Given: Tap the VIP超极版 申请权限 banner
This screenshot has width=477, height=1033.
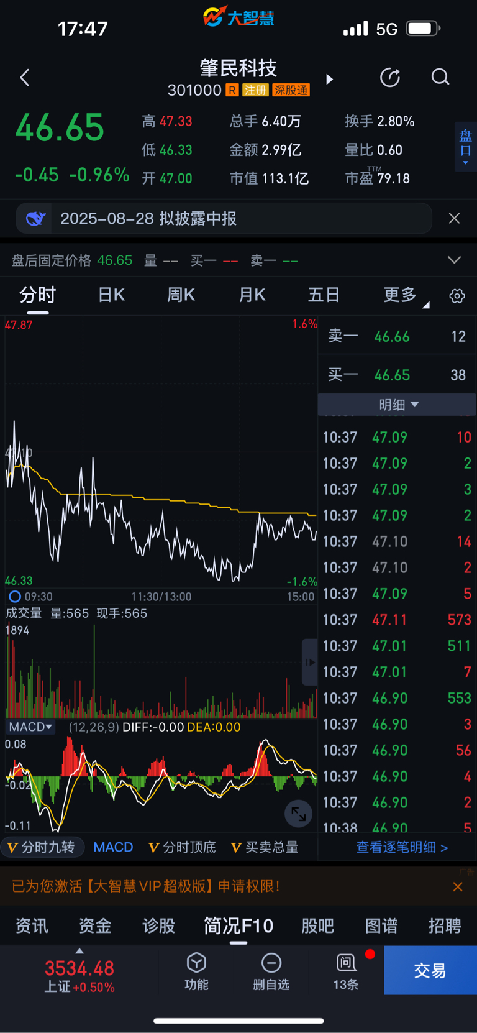Looking at the screenshot, I should click(146, 886).
